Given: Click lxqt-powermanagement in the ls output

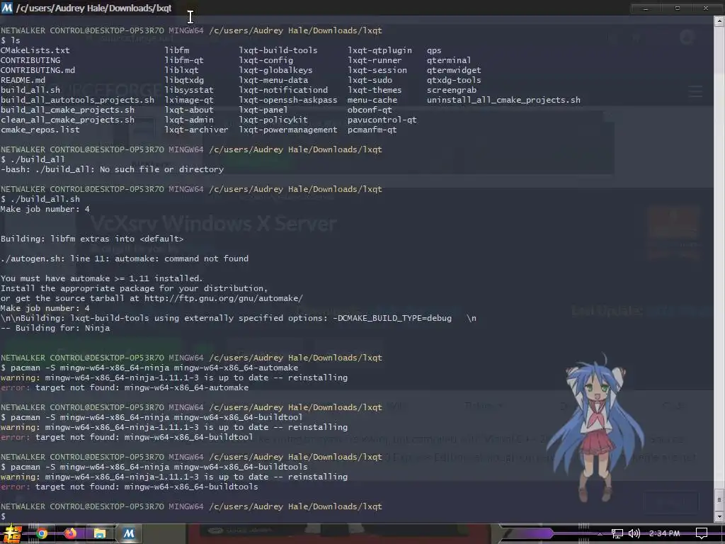Looking at the screenshot, I should pyautogui.click(x=288, y=130).
